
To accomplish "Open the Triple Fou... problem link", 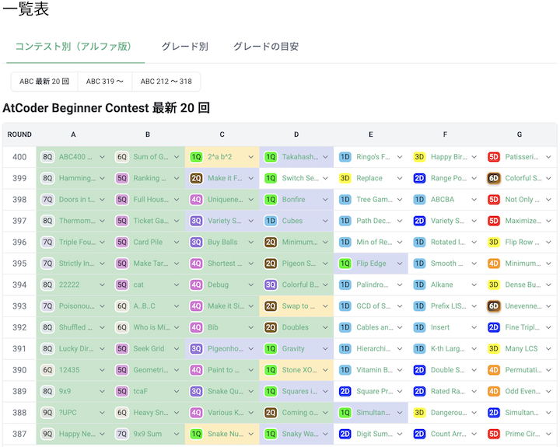I will (78, 242).
